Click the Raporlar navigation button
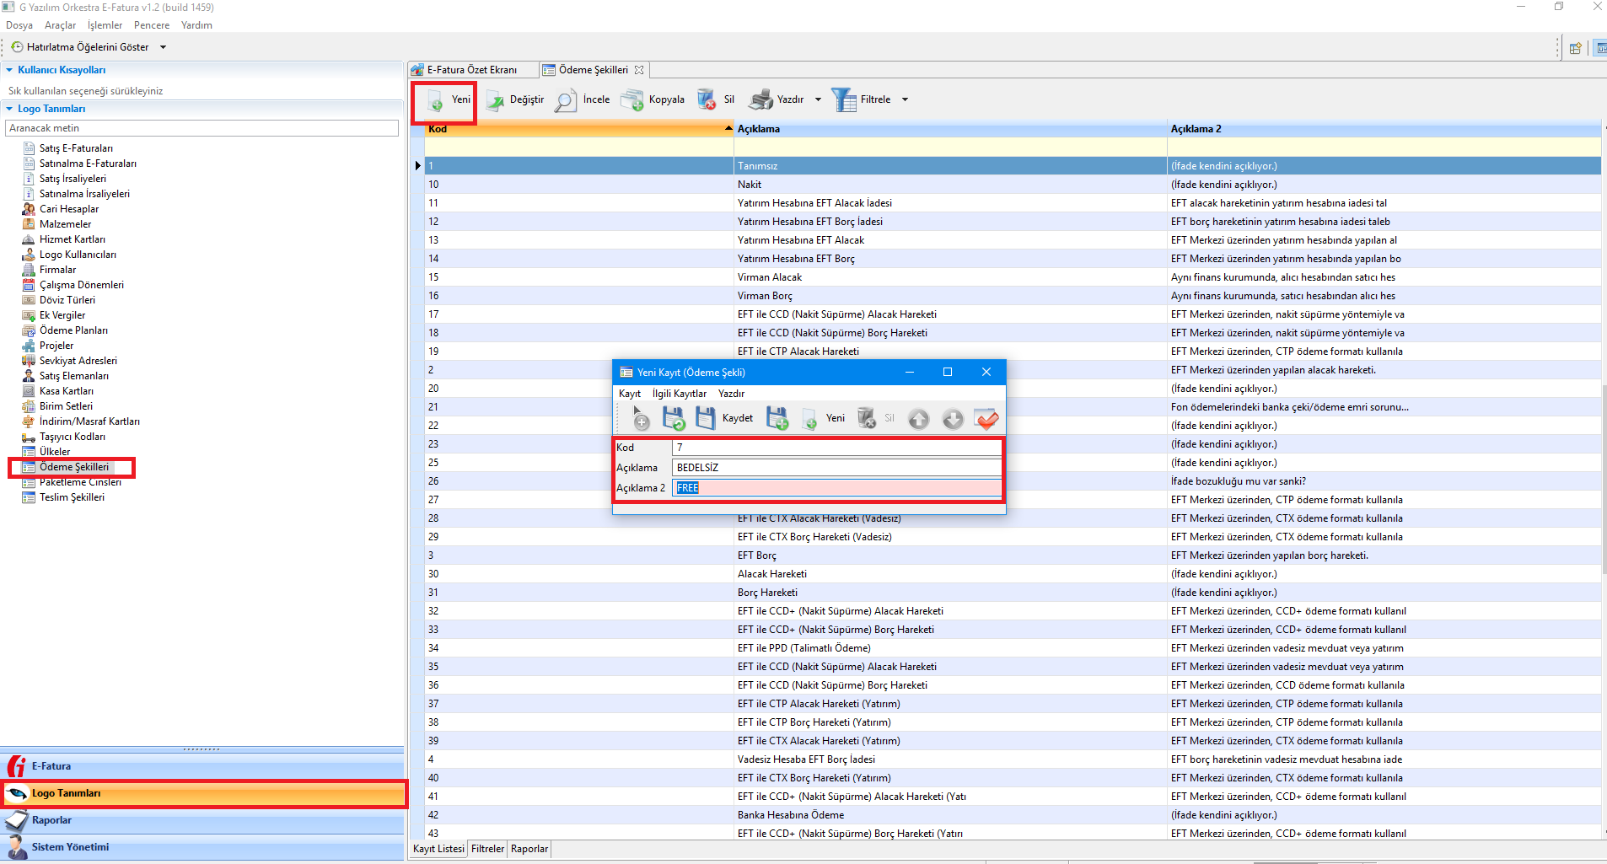The height and width of the screenshot is (864, 1607). pos(51,820)
